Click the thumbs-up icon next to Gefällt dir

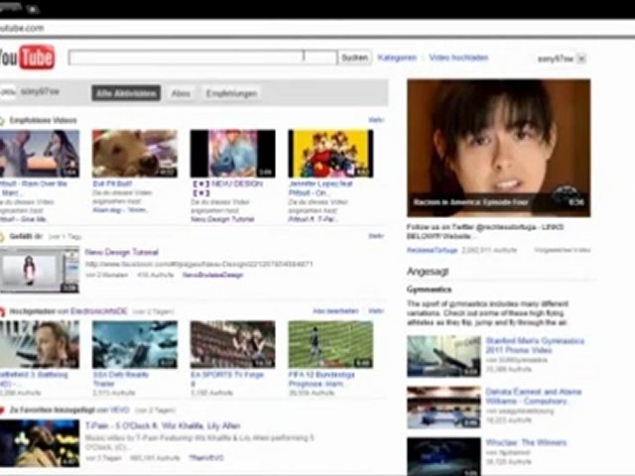click(3, 237)
